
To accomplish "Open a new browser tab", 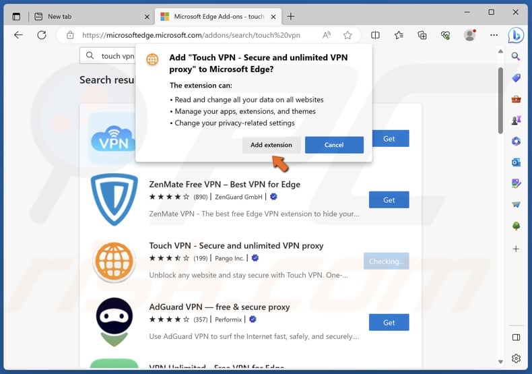I will click(x=291, y=16).
